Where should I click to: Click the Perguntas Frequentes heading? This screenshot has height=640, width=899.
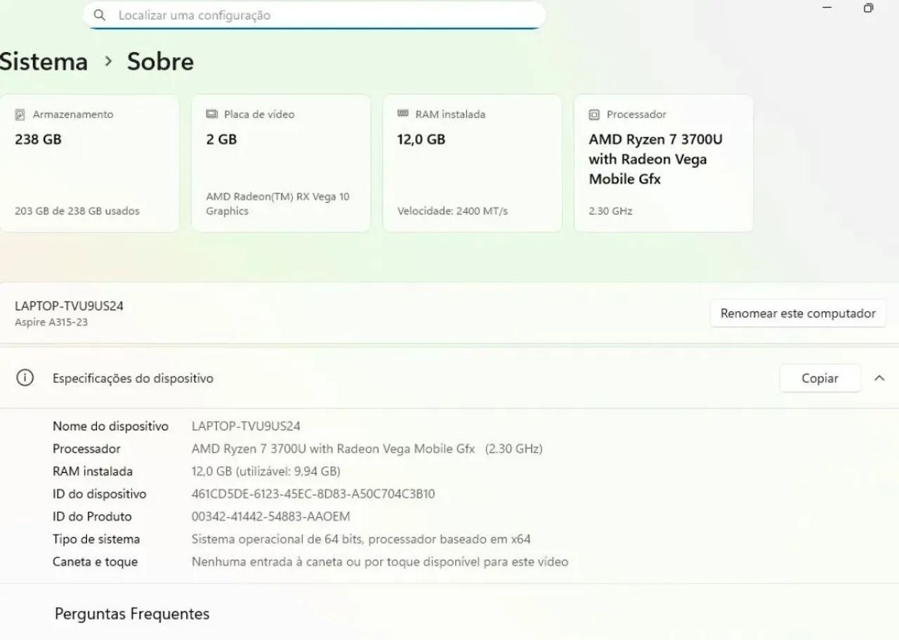click(x=132, y=613)
